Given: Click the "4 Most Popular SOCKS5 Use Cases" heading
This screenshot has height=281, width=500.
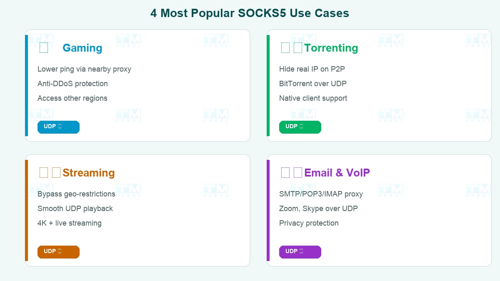Looking at the screenshot, I should pos(250,13).
